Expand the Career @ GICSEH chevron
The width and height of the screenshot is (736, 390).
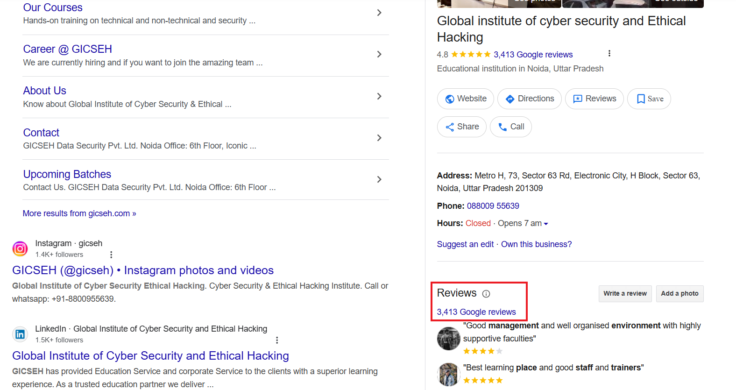point(379,54)
